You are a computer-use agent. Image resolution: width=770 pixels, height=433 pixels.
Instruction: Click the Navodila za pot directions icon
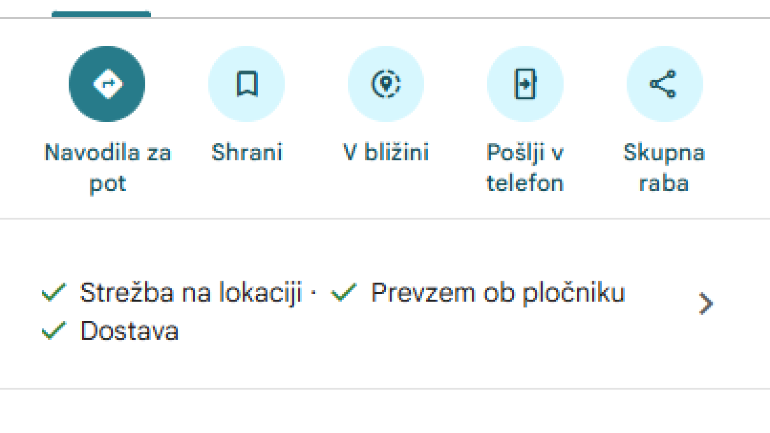click(x=107, y=84)
